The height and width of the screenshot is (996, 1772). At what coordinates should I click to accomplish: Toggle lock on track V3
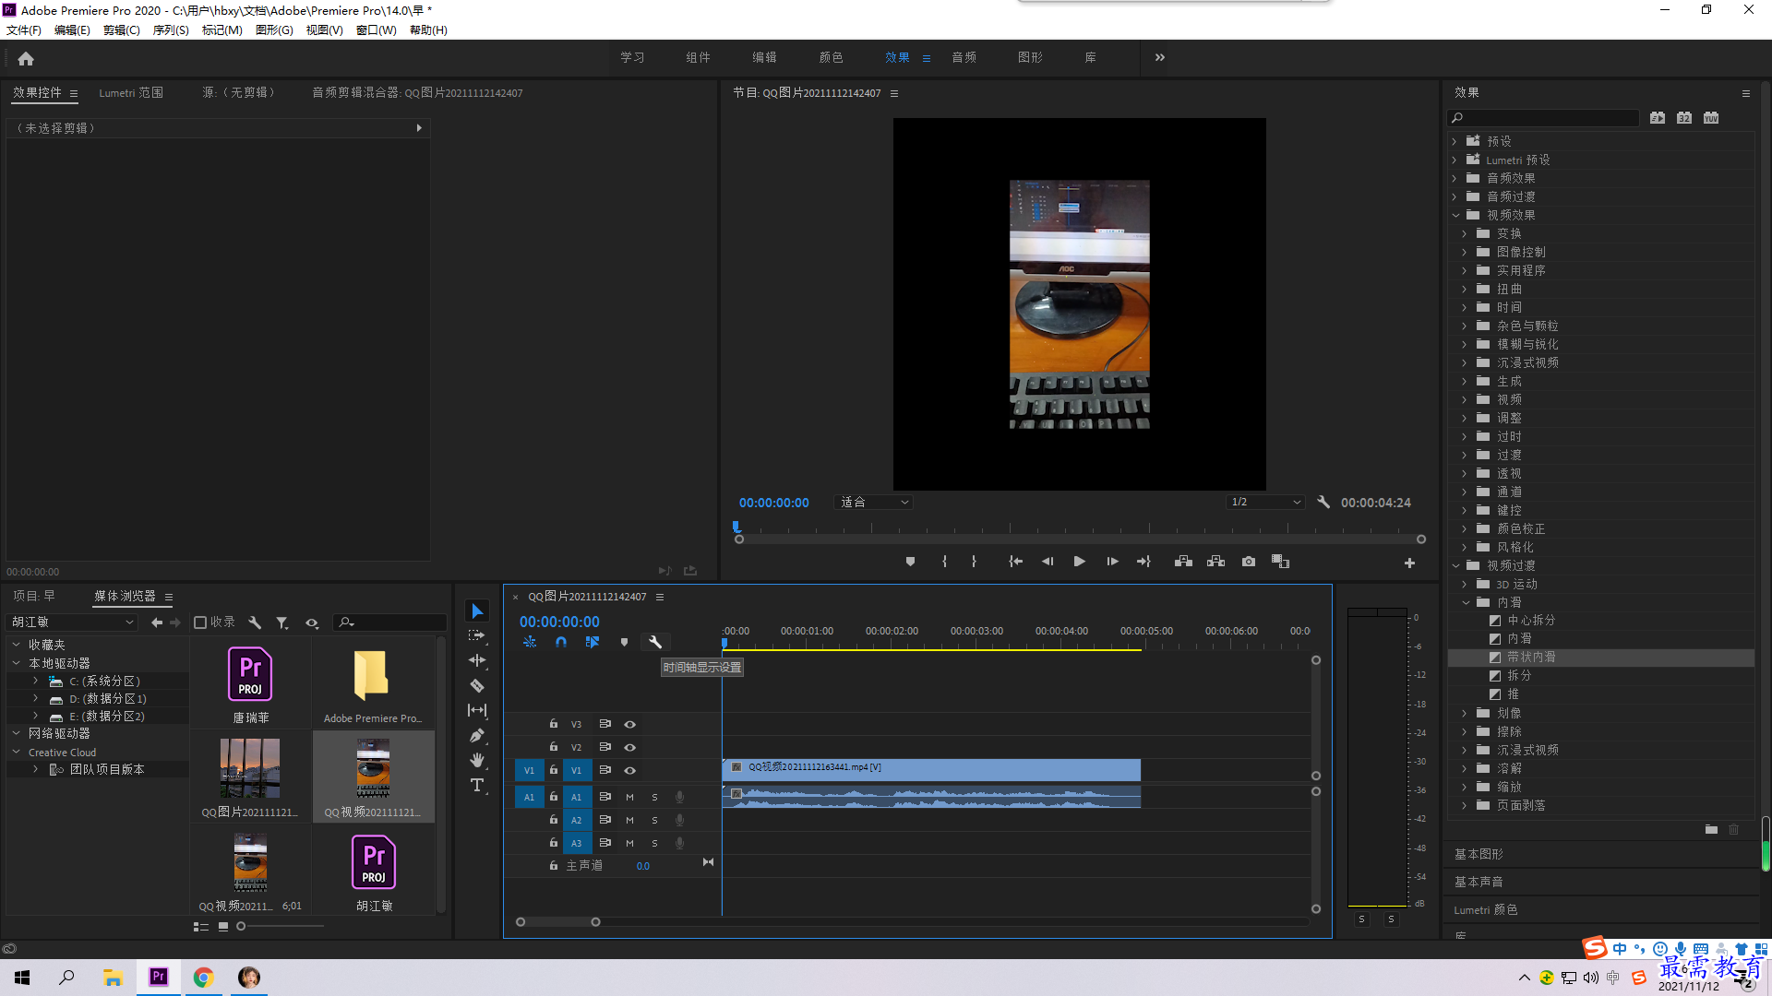[x=554, y=724]
